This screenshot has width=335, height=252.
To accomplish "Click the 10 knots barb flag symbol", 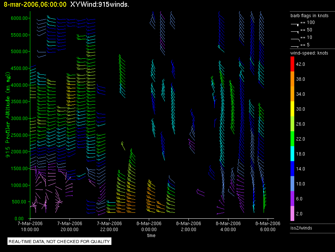I will (295, 39).
